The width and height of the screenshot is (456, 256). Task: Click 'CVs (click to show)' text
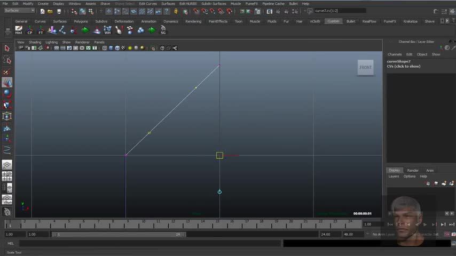[404, 67]
